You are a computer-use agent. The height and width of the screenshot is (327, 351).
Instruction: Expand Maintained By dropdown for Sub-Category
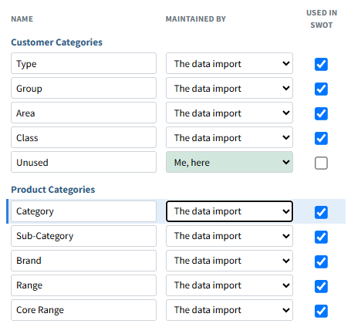pos(229,236)
